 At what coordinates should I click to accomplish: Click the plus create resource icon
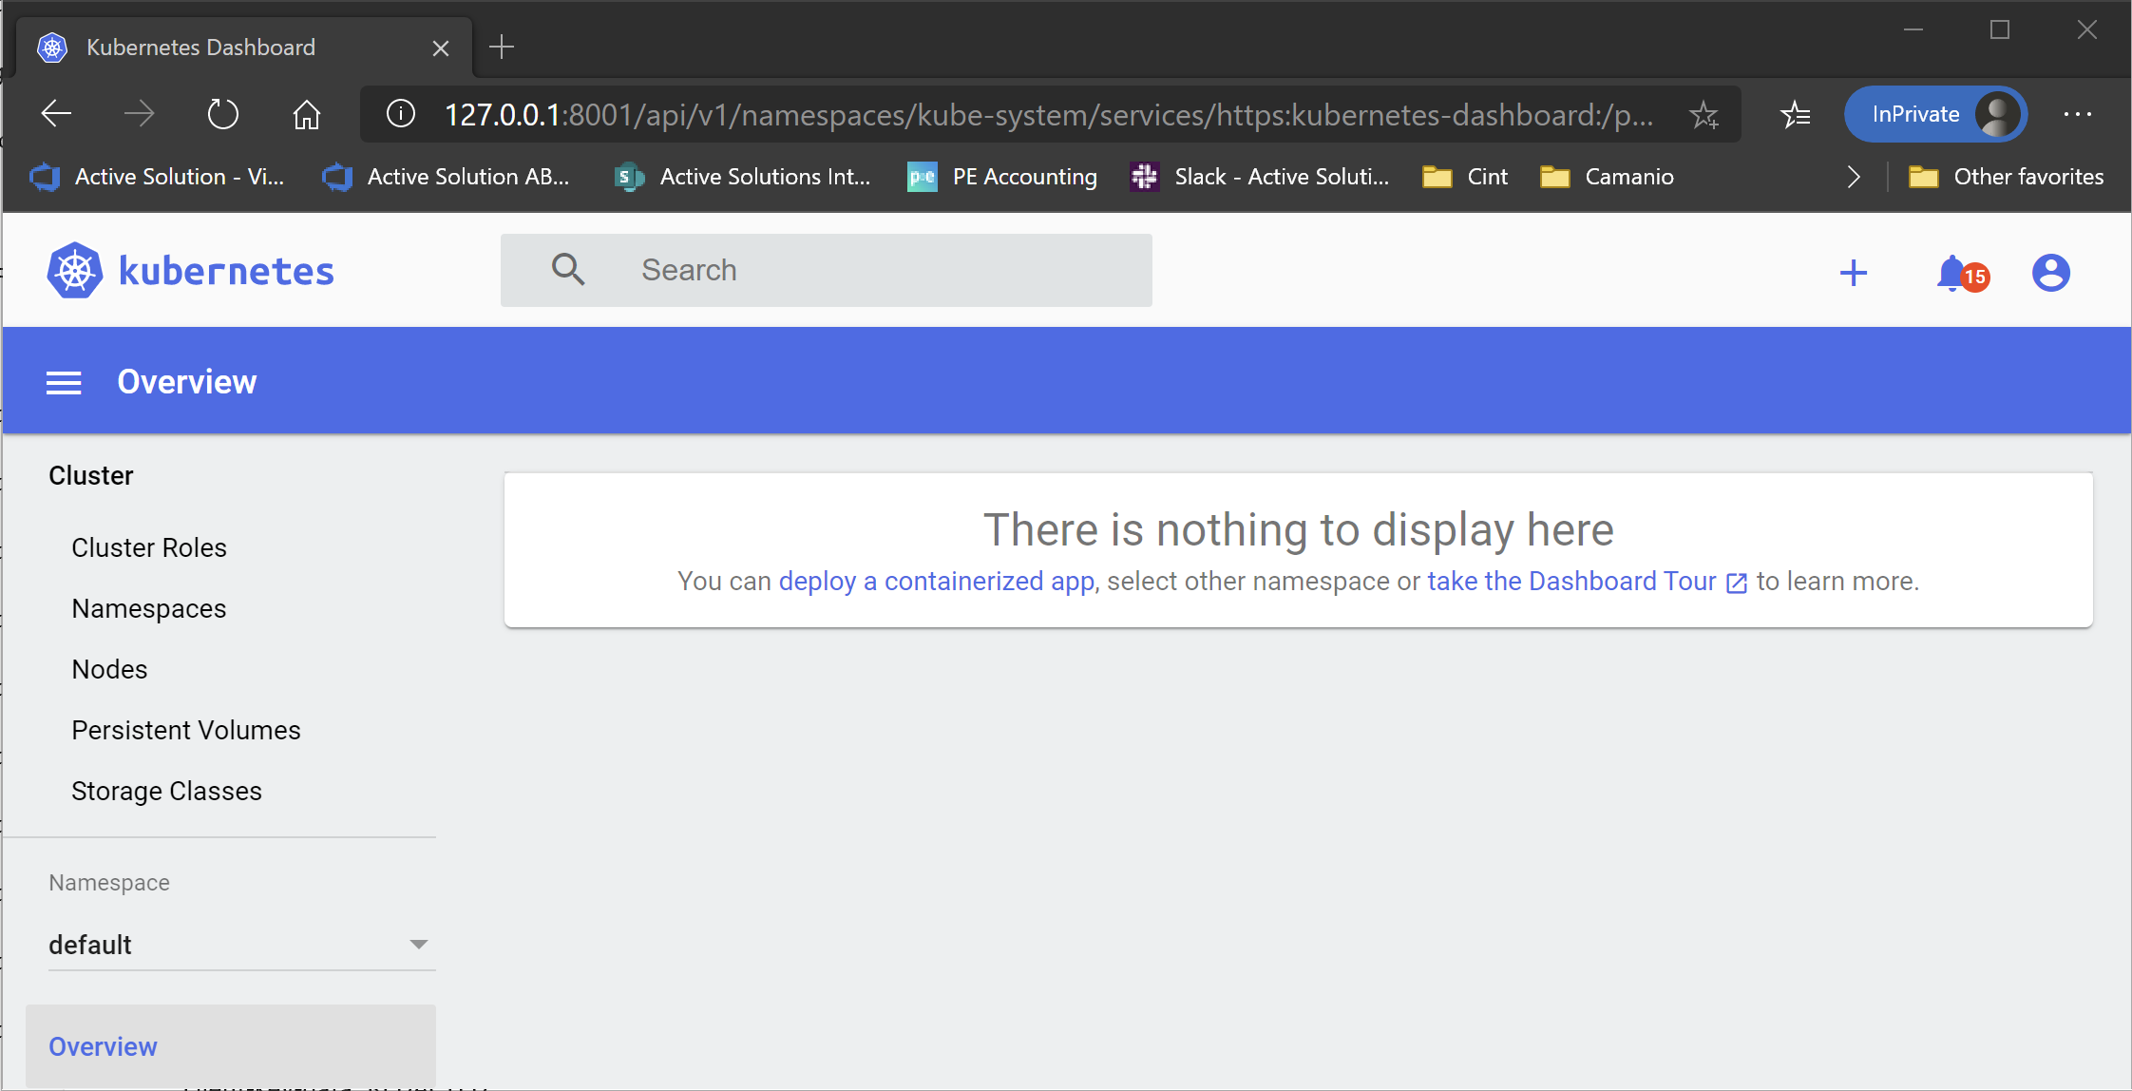(1853, 274)
